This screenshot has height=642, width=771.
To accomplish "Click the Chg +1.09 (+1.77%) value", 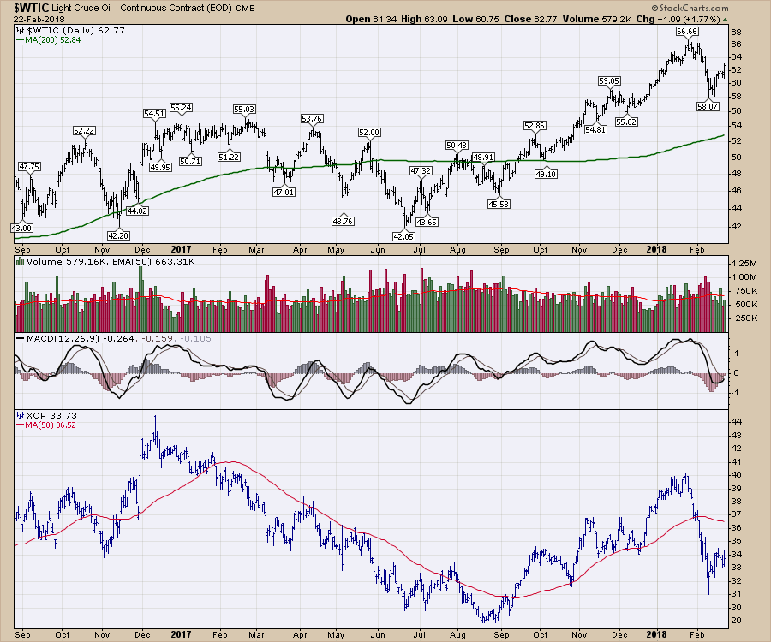I will [x=678, y=19].
